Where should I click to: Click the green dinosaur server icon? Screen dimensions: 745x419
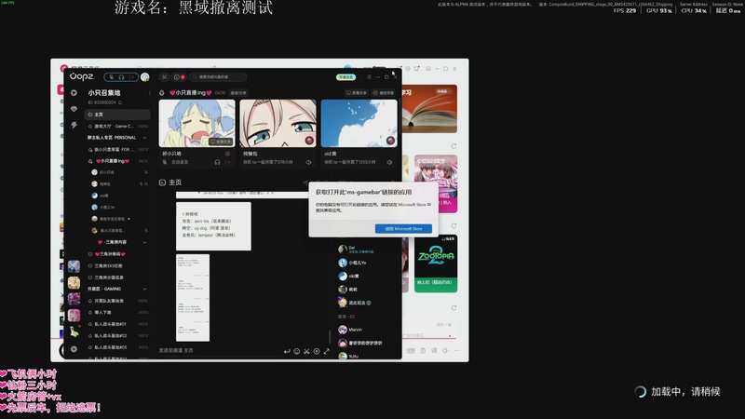coord(74,331)
